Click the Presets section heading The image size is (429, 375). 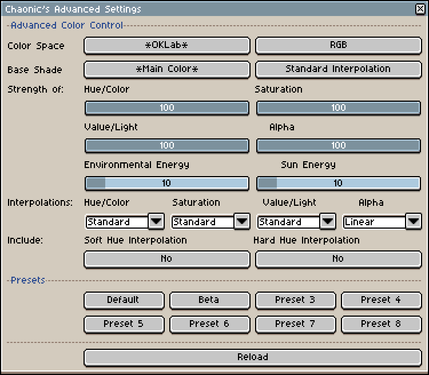27,280
